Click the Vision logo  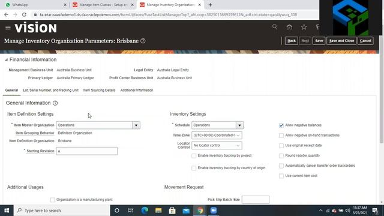36,28
